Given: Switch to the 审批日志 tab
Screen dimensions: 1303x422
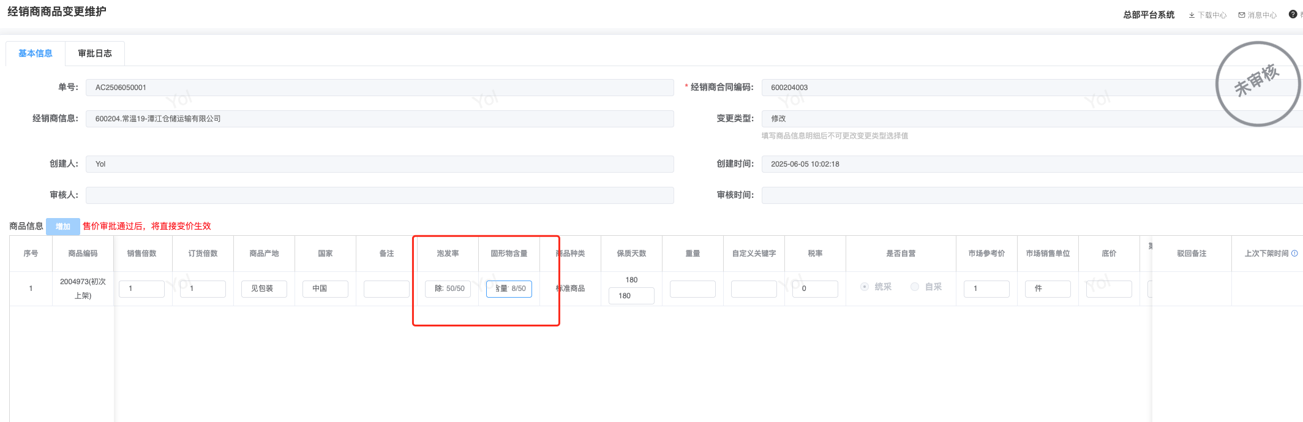Looking at the screenshot, I should point(95,53).
